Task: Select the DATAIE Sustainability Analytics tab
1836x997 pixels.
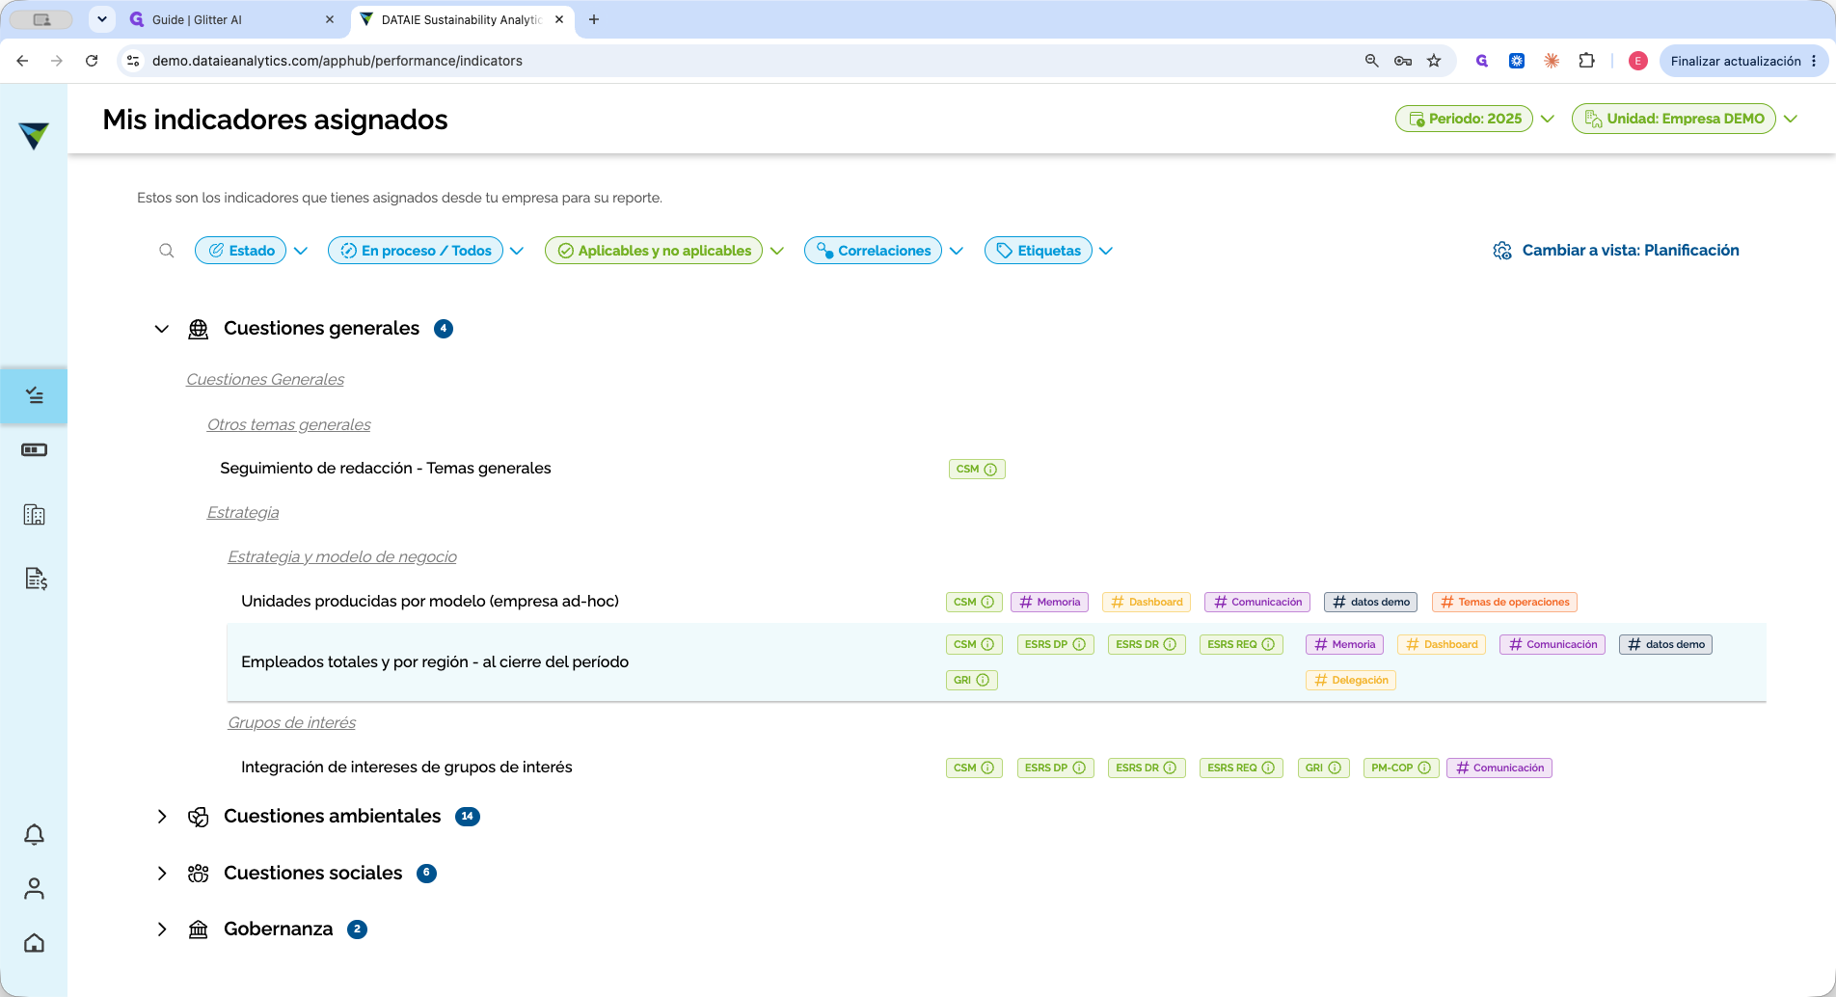Action: (463, 19)
